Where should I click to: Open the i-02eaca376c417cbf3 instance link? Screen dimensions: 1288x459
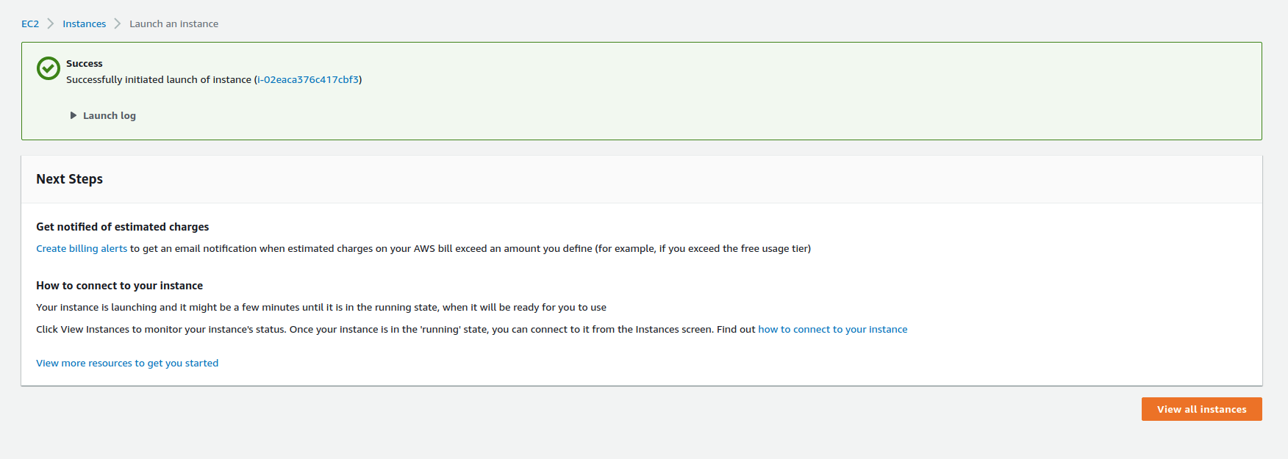tap(308, 79)
